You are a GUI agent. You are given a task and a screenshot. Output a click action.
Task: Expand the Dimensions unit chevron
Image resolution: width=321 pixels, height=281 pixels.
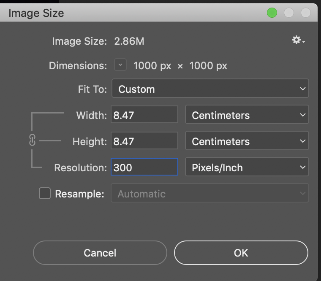[x=120, y=65]
